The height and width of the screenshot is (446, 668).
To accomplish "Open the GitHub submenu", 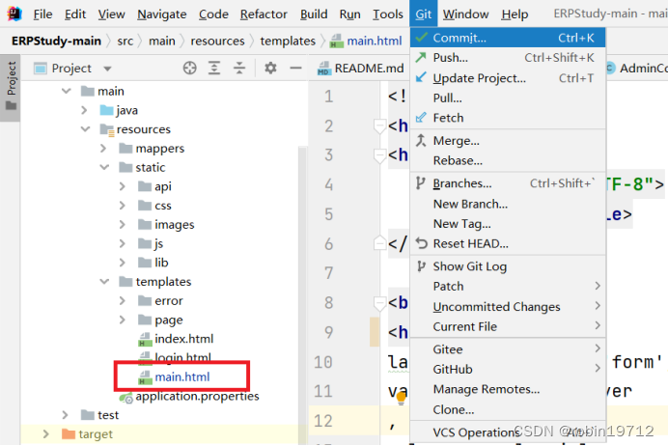I will pos(508,370).
